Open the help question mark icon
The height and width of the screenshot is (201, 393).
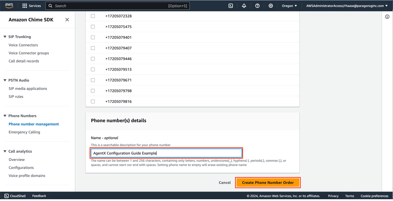257,6
